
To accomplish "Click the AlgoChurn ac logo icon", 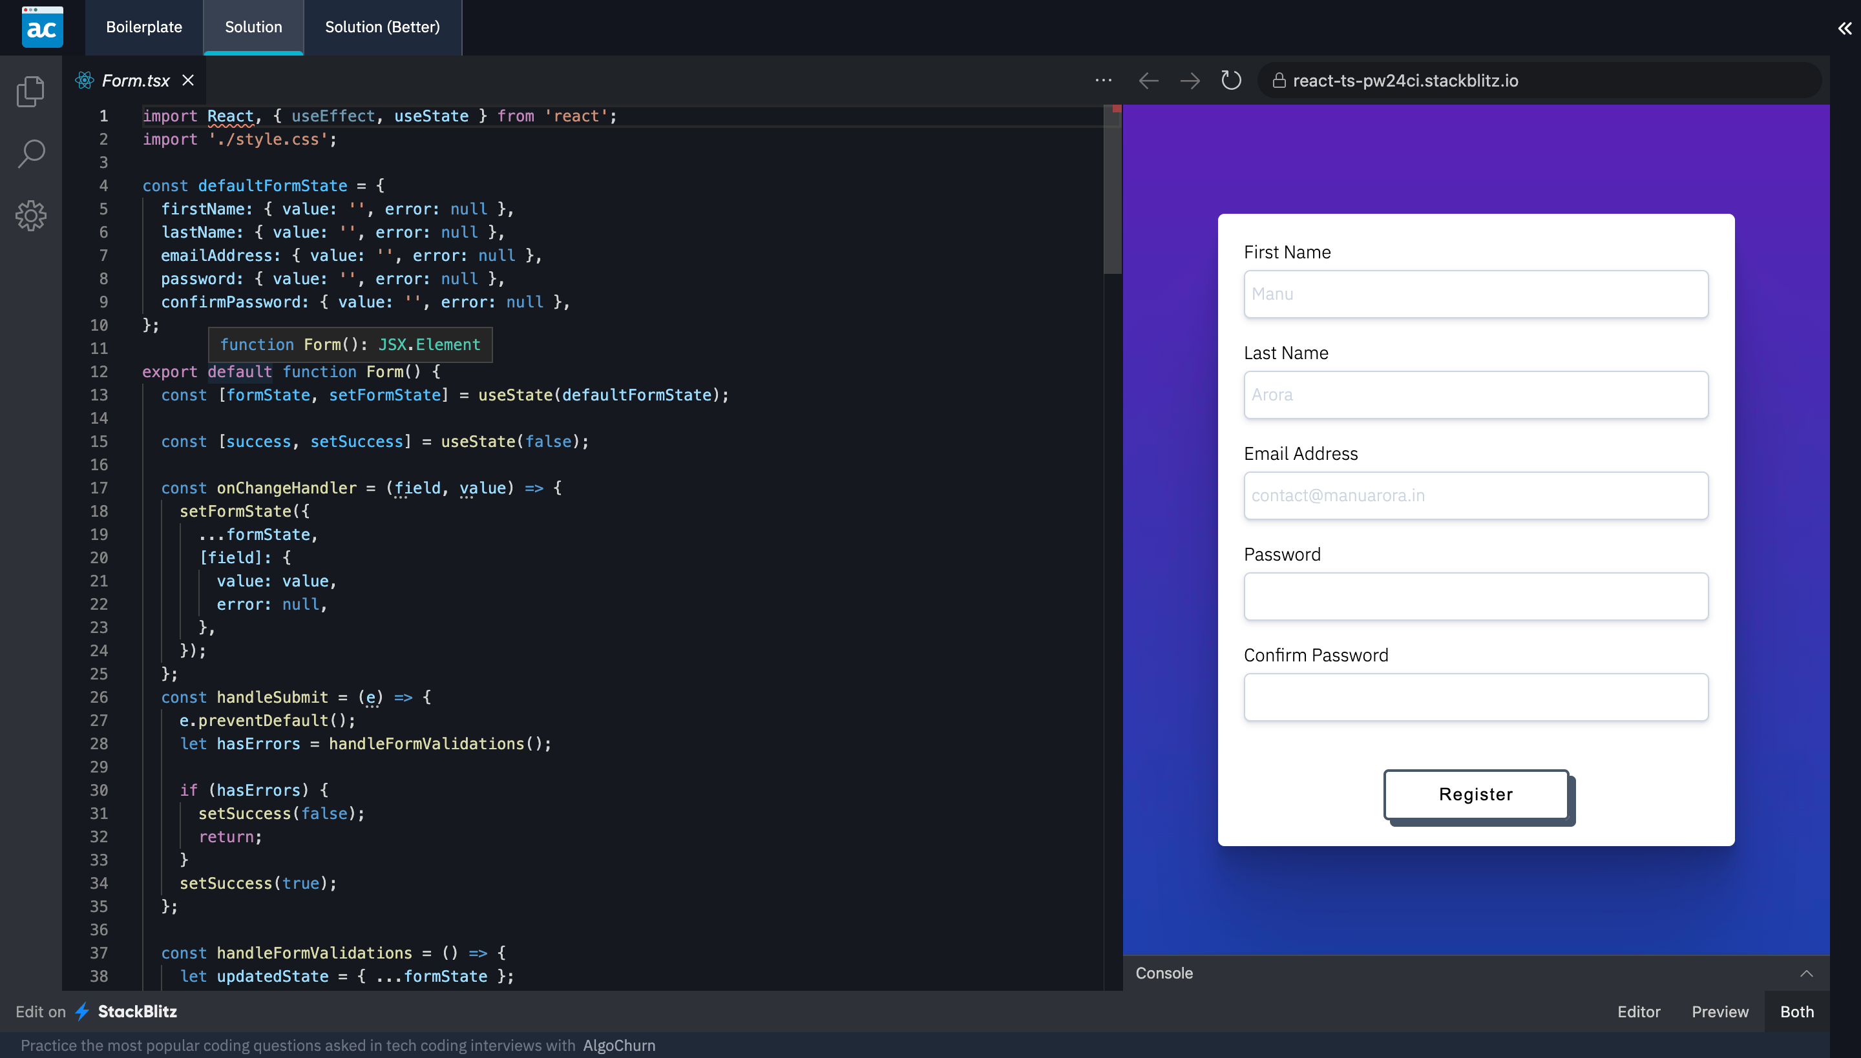I will [42, 27].
